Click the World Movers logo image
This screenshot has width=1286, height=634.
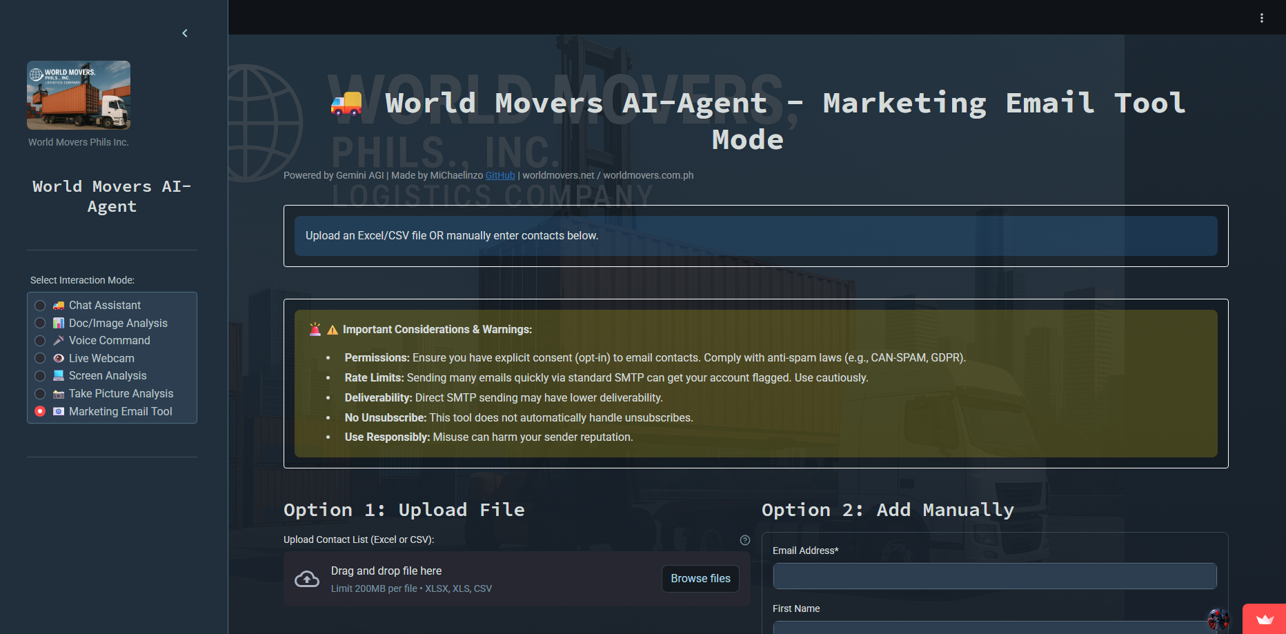click(x=78, y=95)
